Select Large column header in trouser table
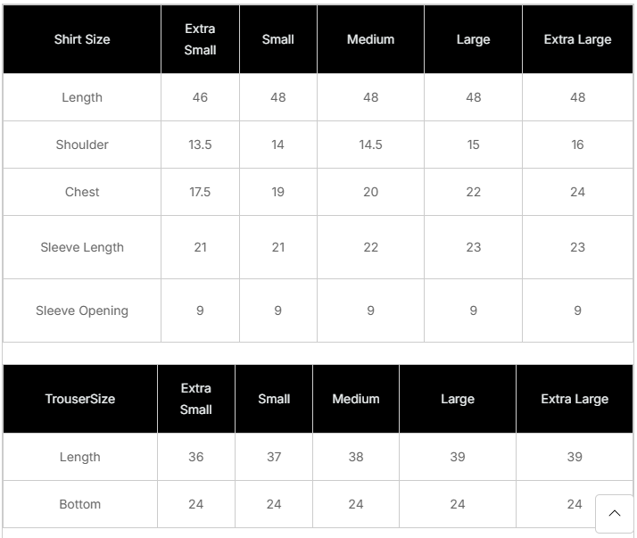This screenshot has width=637, height=538. pos(457,399)
